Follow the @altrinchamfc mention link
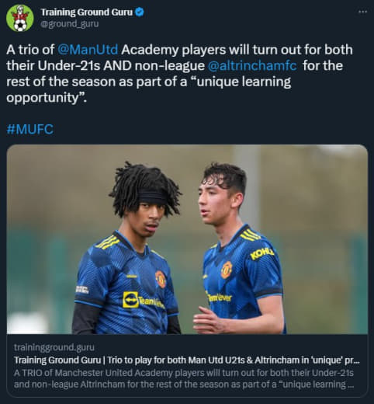 point(252,65)
